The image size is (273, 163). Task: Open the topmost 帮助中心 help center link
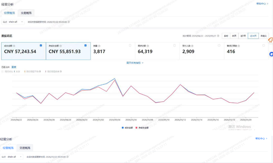(262, 4)
